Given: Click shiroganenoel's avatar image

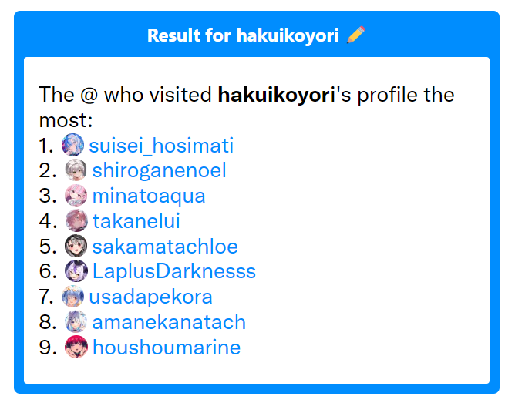Looking at the screenshot, I should pyautogui.click(x=76, y=170).
